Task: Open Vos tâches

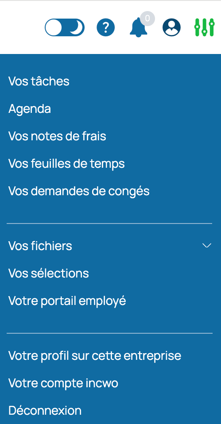Action: 39,81
